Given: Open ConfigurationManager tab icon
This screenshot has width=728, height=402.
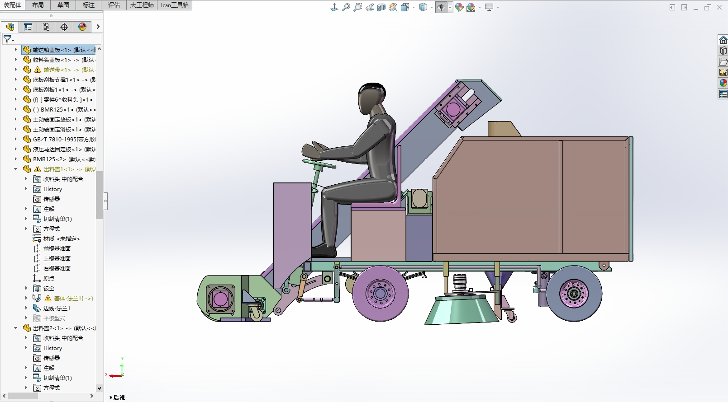Looking at the screenshot, I should (46, 27).
